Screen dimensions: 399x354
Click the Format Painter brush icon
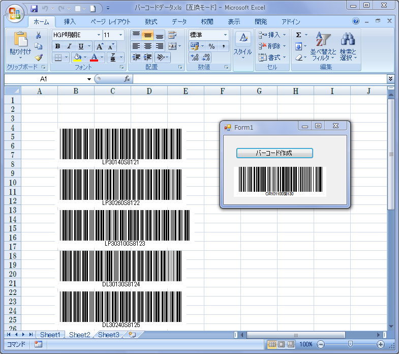tap(39, 57)
